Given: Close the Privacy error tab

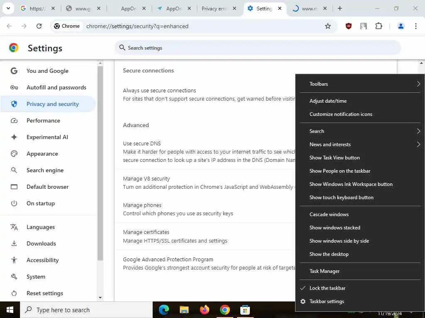Looking at the screenshot, I should click(234, 8).
